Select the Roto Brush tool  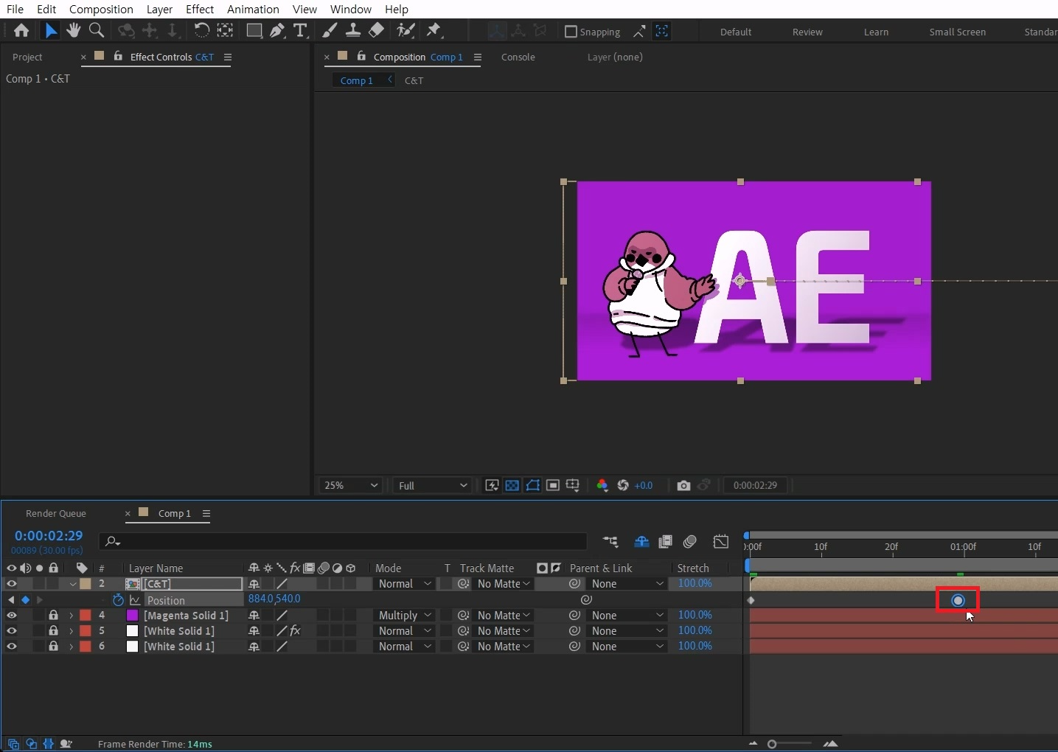(x=406, y=30)
